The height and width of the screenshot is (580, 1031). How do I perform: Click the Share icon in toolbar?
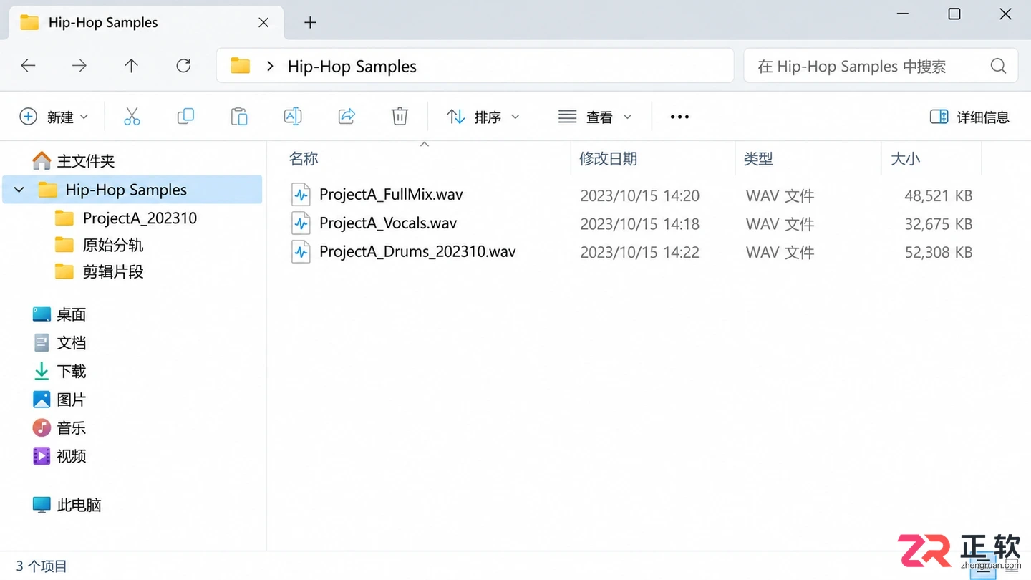pyautogui.click(x=347, y=116)
